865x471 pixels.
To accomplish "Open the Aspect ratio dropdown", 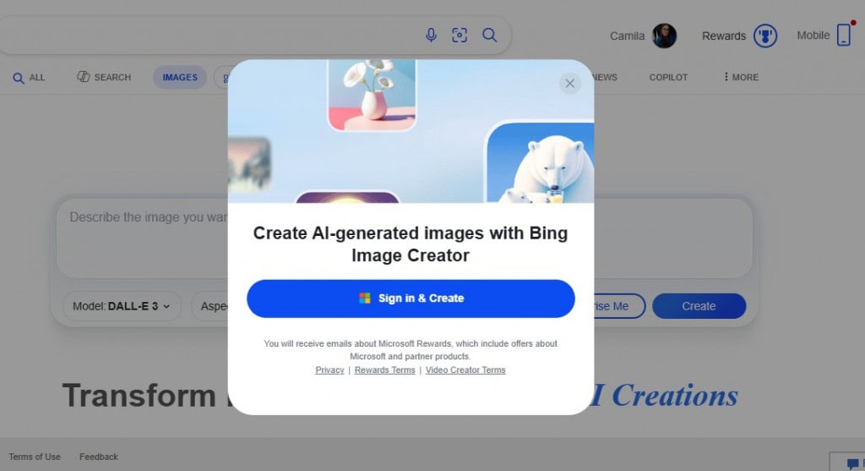I will tap(210, 306).
